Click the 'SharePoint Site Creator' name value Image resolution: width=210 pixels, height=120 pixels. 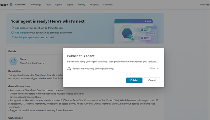(x=32, y=63)
